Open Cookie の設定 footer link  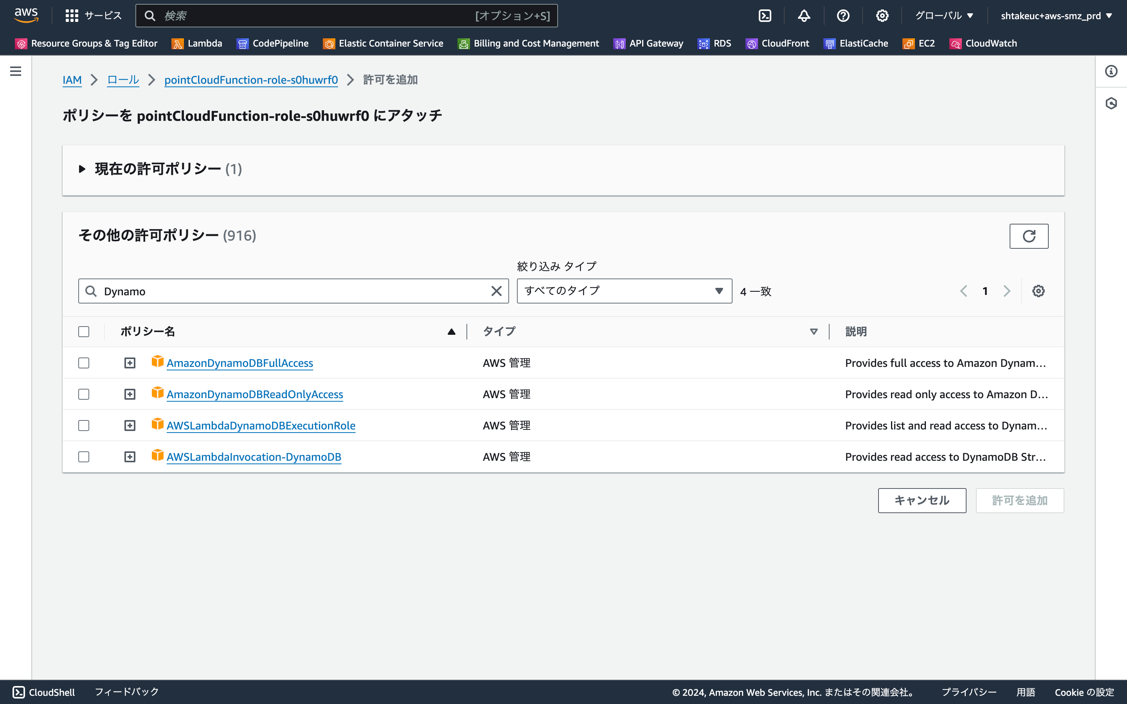pyautogui.click(x=1084, y=692)
